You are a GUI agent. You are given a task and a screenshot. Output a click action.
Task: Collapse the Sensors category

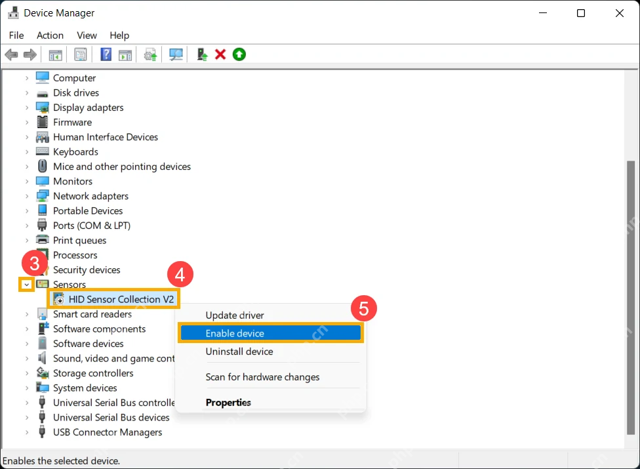pyautogui.click(x=26, y=285)
